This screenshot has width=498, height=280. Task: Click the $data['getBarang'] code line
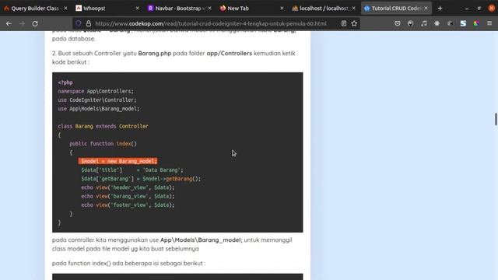coord(141,179)
